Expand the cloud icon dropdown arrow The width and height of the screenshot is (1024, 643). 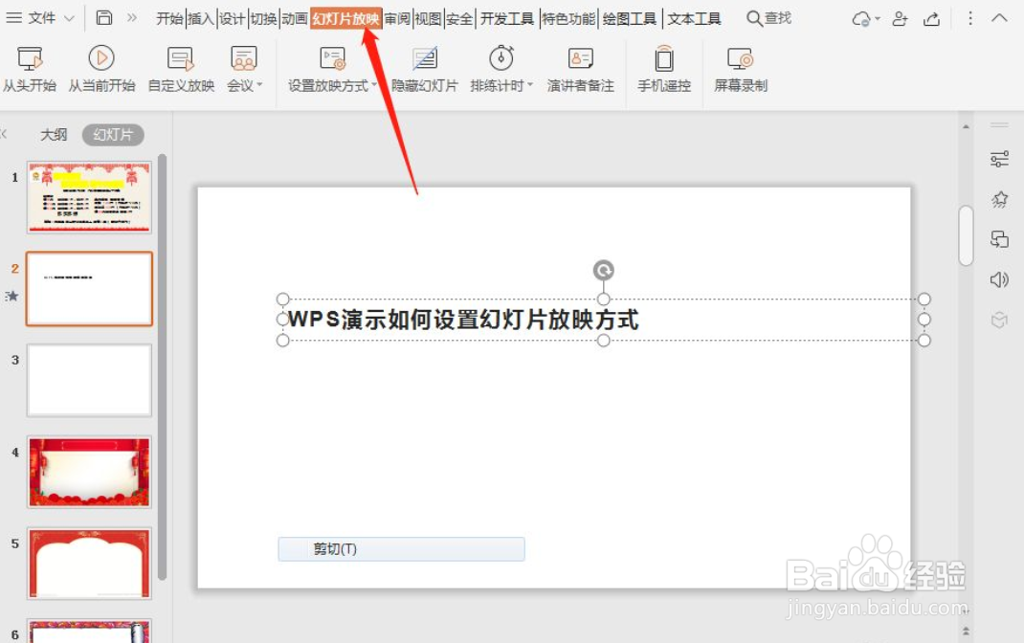tap(877, 19)
